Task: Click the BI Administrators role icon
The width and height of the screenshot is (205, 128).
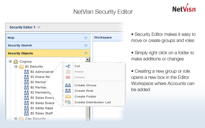Action: 26,72
